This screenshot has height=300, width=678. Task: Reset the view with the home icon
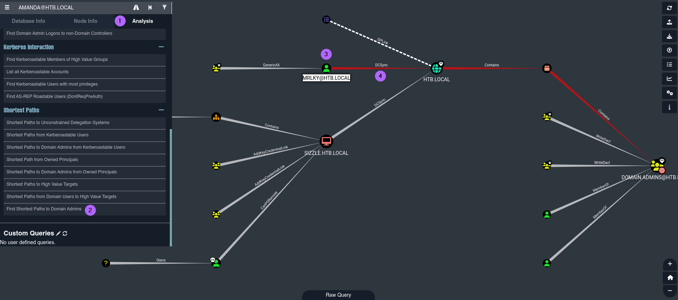(x=670, y=278)
